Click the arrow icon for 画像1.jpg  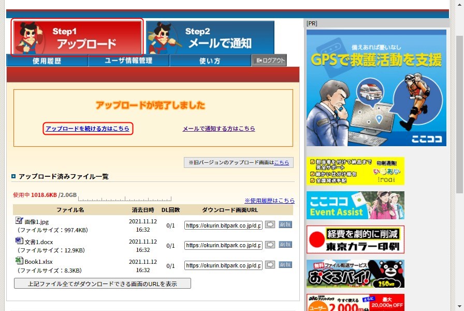pyautogui.click(x=270, y=225)
